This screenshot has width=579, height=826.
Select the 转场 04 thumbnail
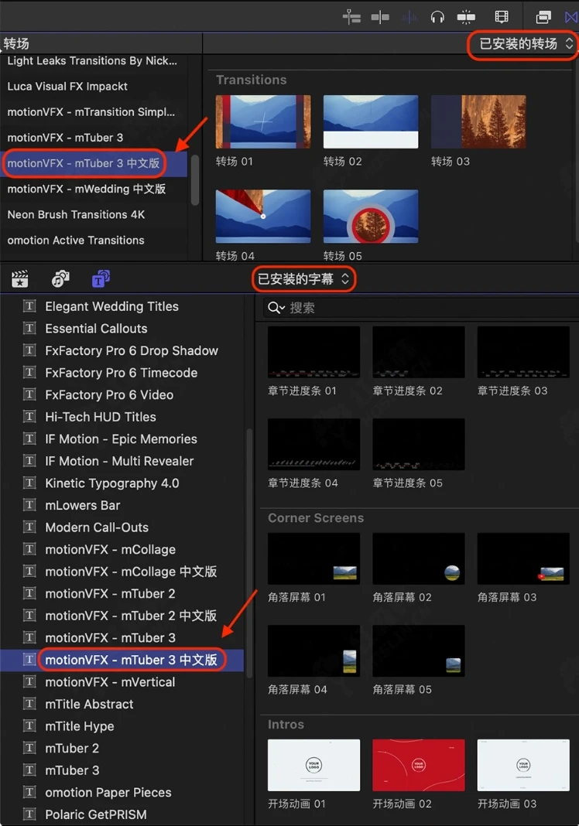pos(263,217)
